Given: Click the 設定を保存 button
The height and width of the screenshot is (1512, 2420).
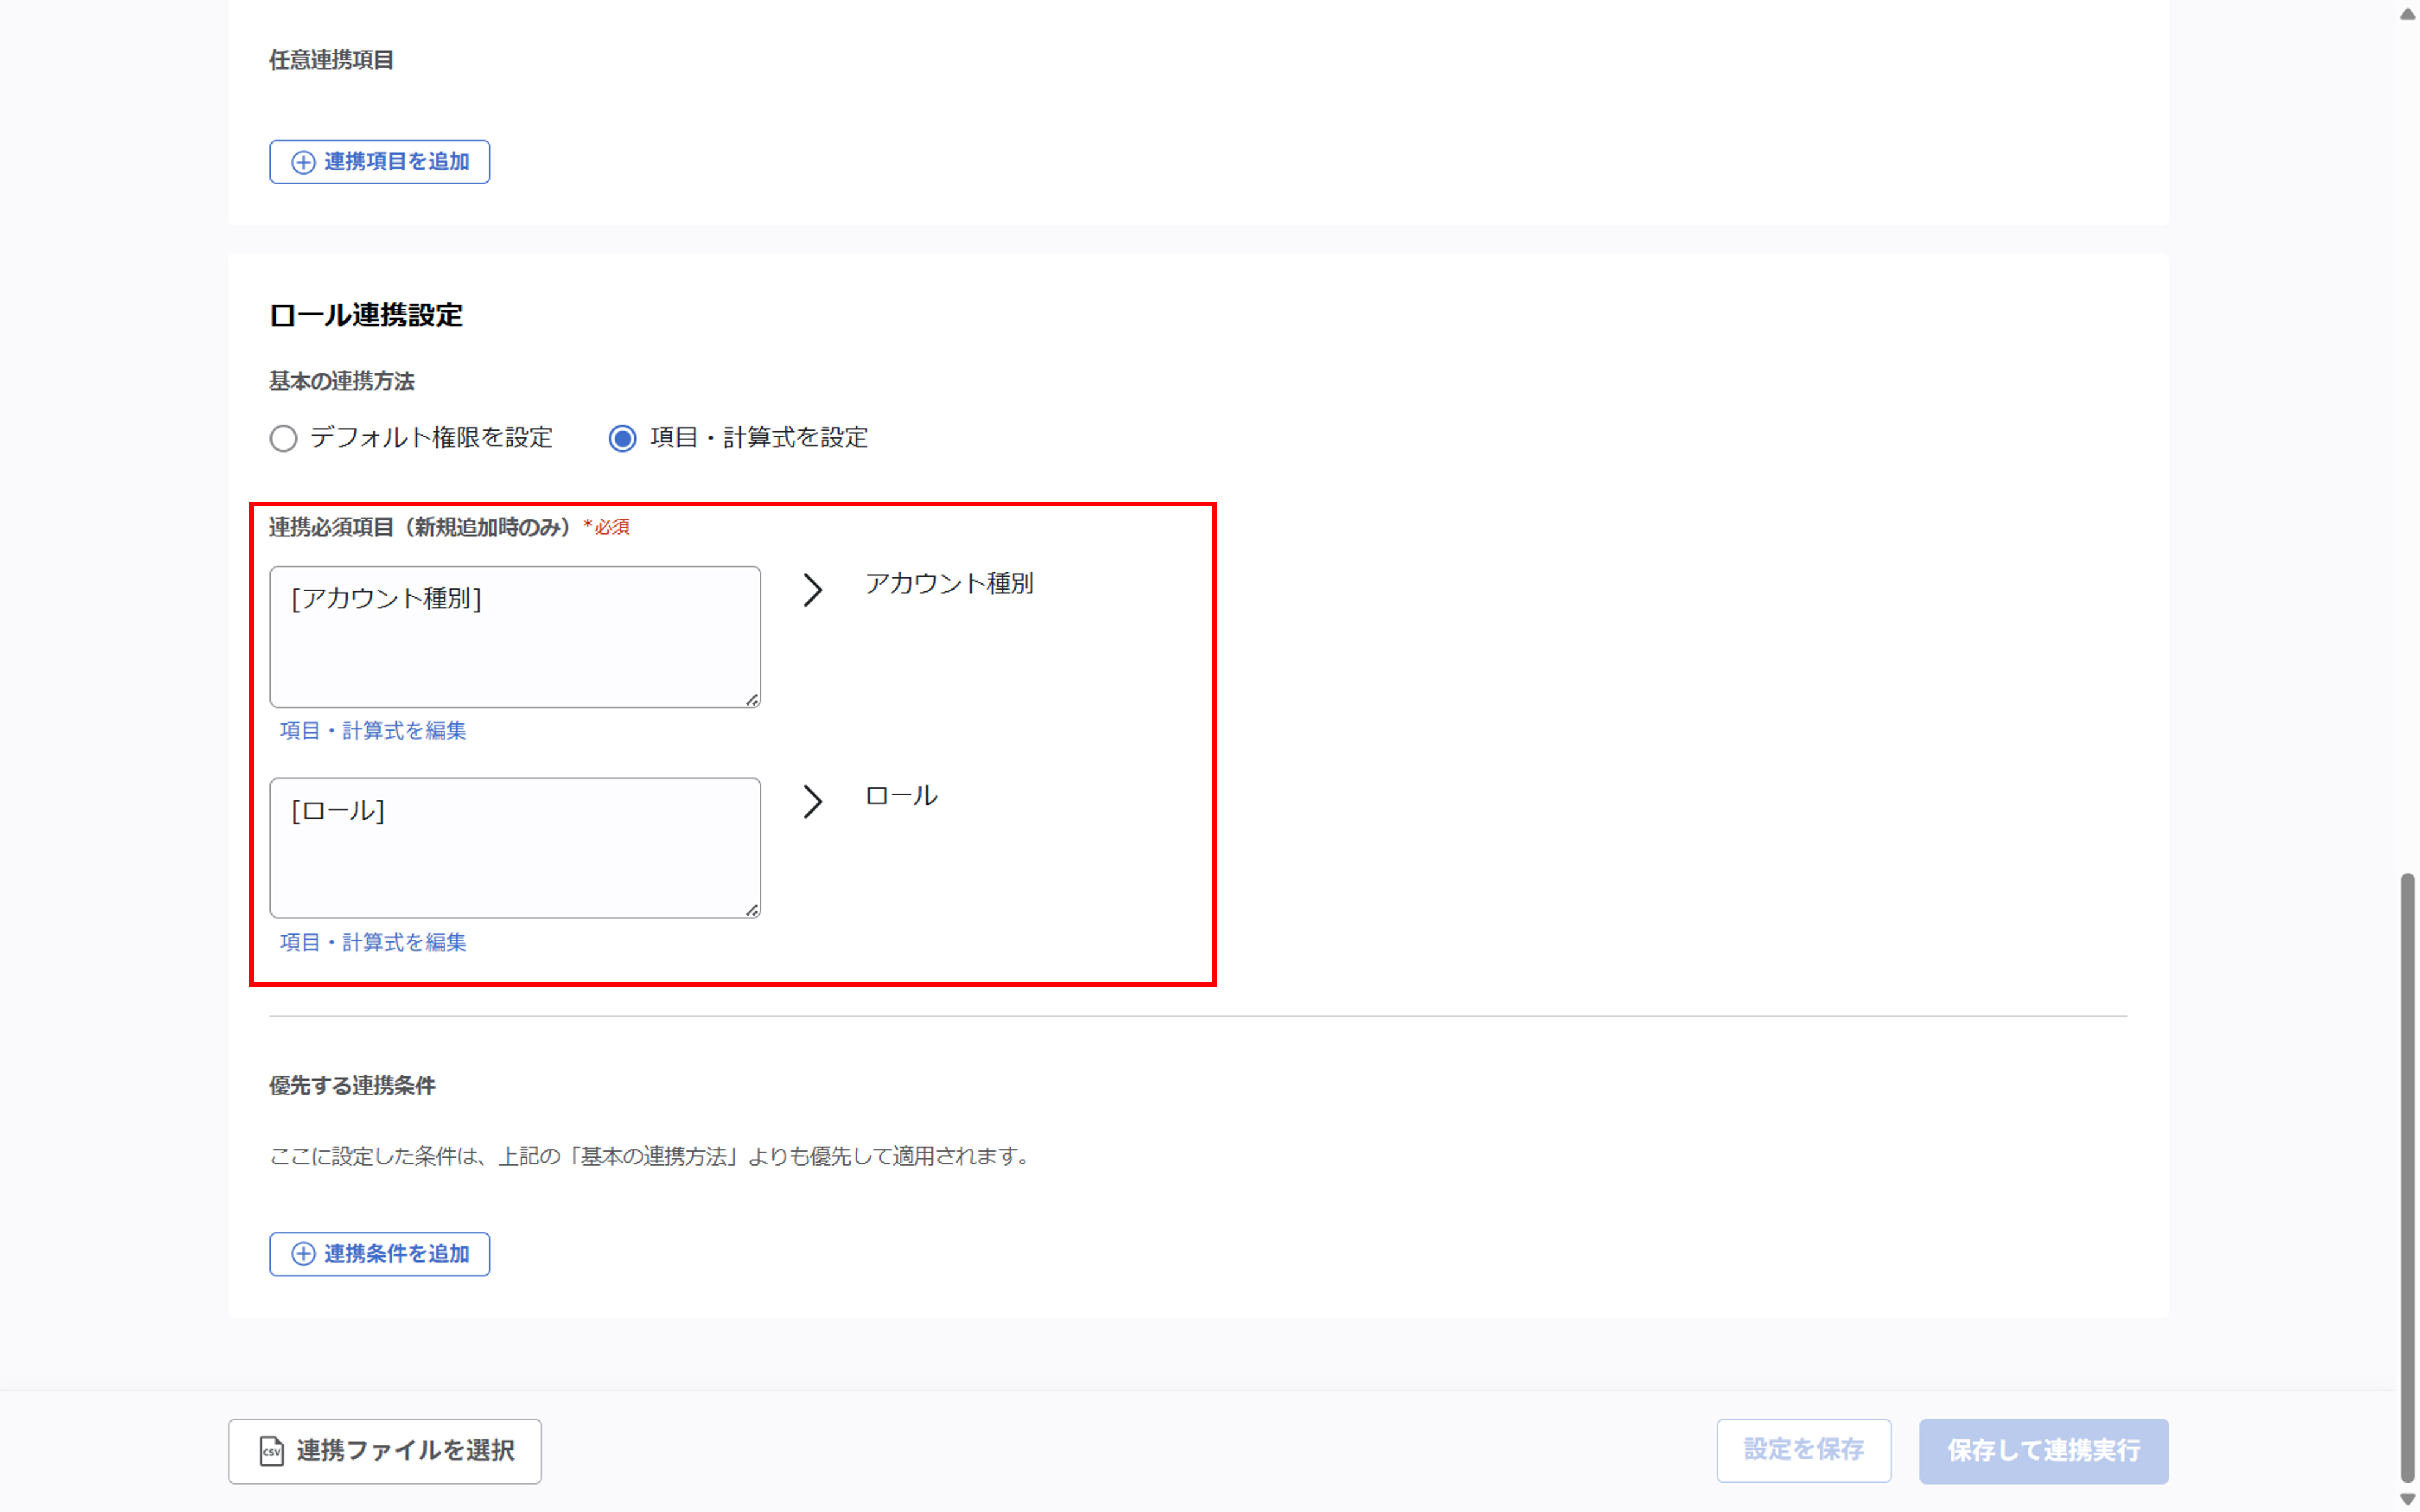Looking at the screenshot, I should (x=1804, y=1450).
